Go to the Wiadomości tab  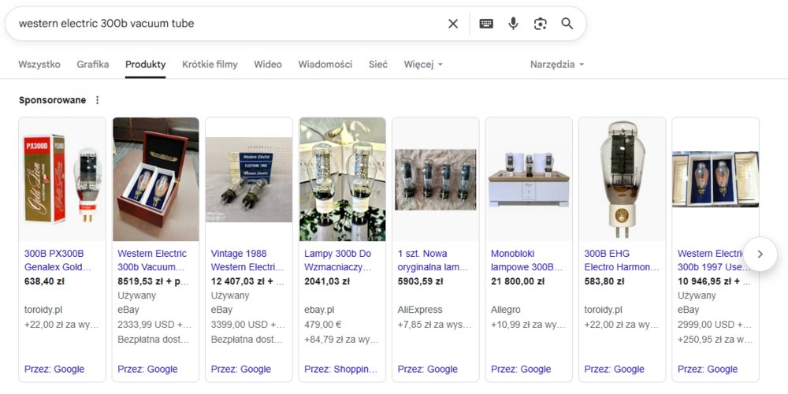[x=325, y=65]
